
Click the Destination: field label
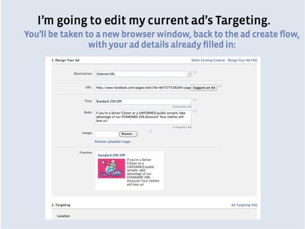83,74
